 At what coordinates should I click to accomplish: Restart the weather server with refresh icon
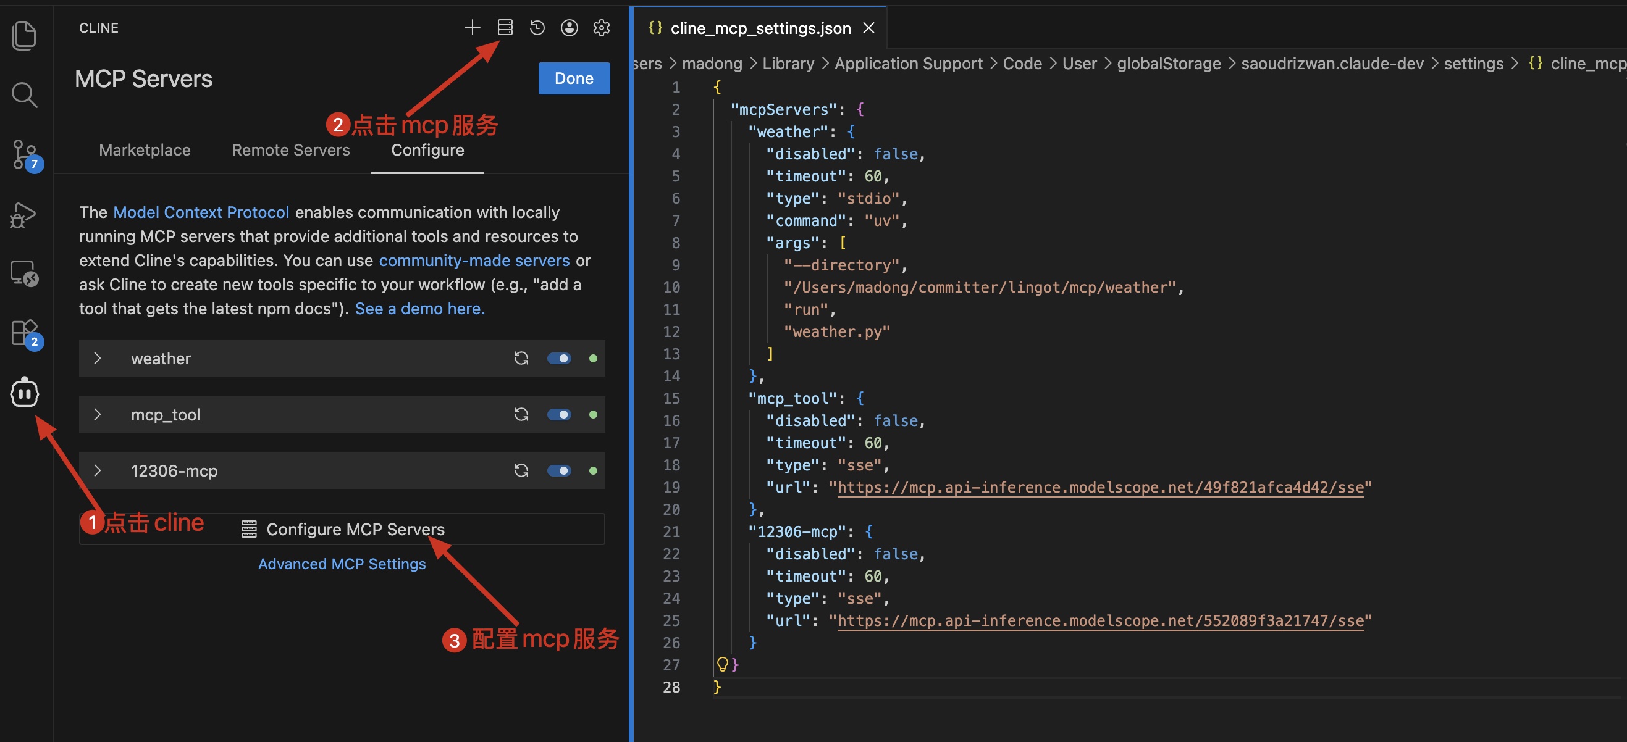(x=521, y=359)
